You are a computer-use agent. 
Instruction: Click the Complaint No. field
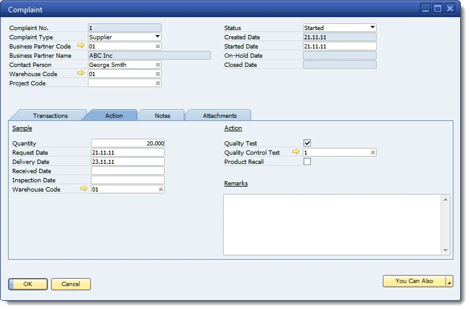(125, 28)
